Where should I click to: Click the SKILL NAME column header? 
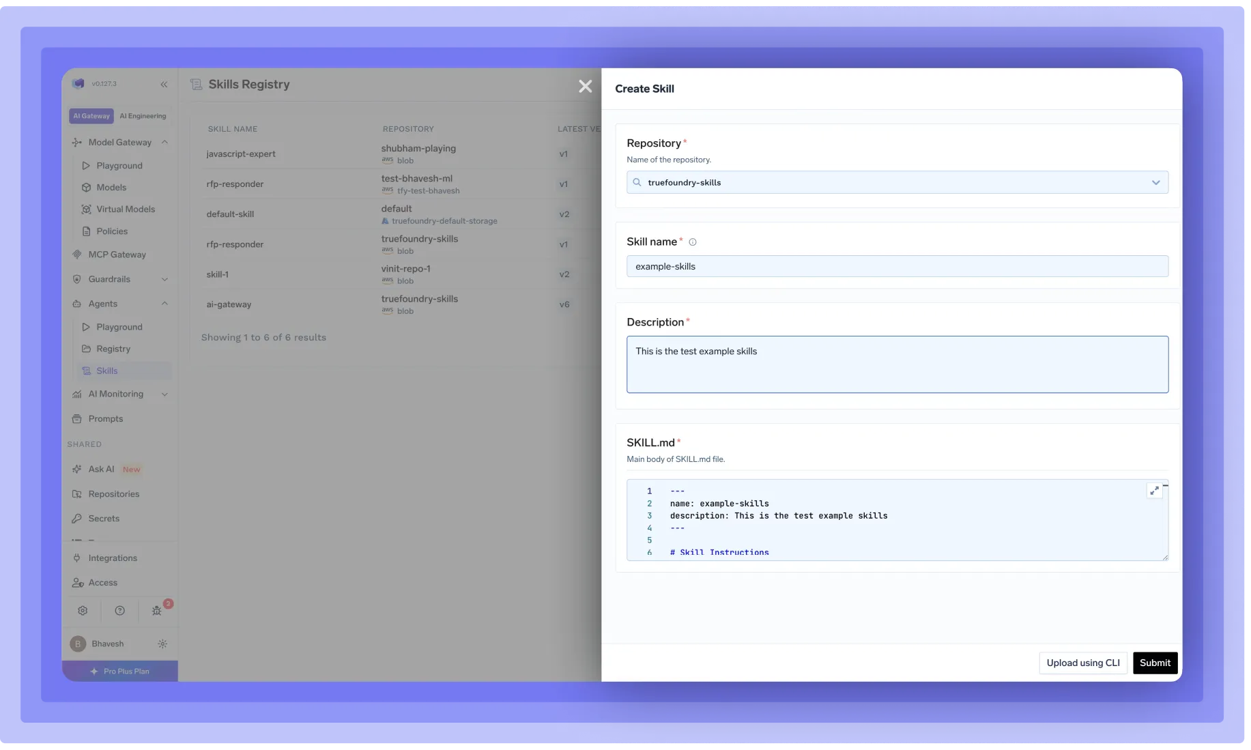[233, 129]
